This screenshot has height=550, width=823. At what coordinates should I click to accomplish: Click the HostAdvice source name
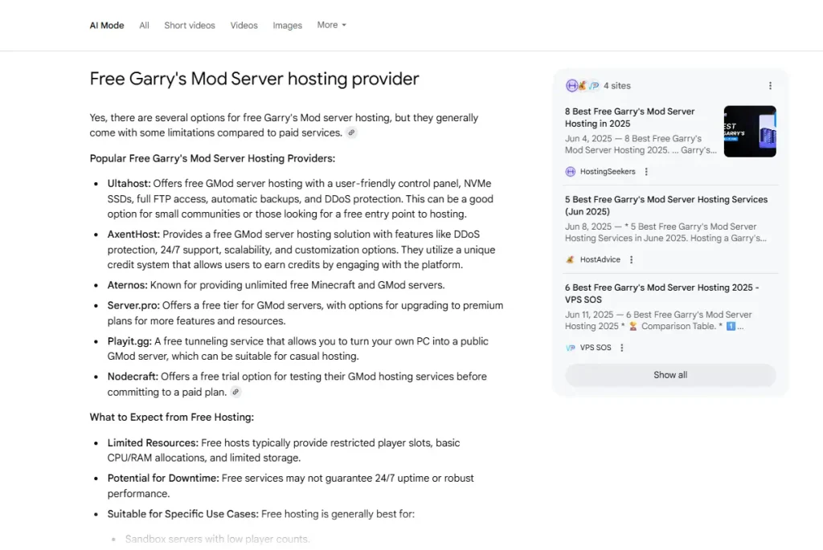(600, 259)
